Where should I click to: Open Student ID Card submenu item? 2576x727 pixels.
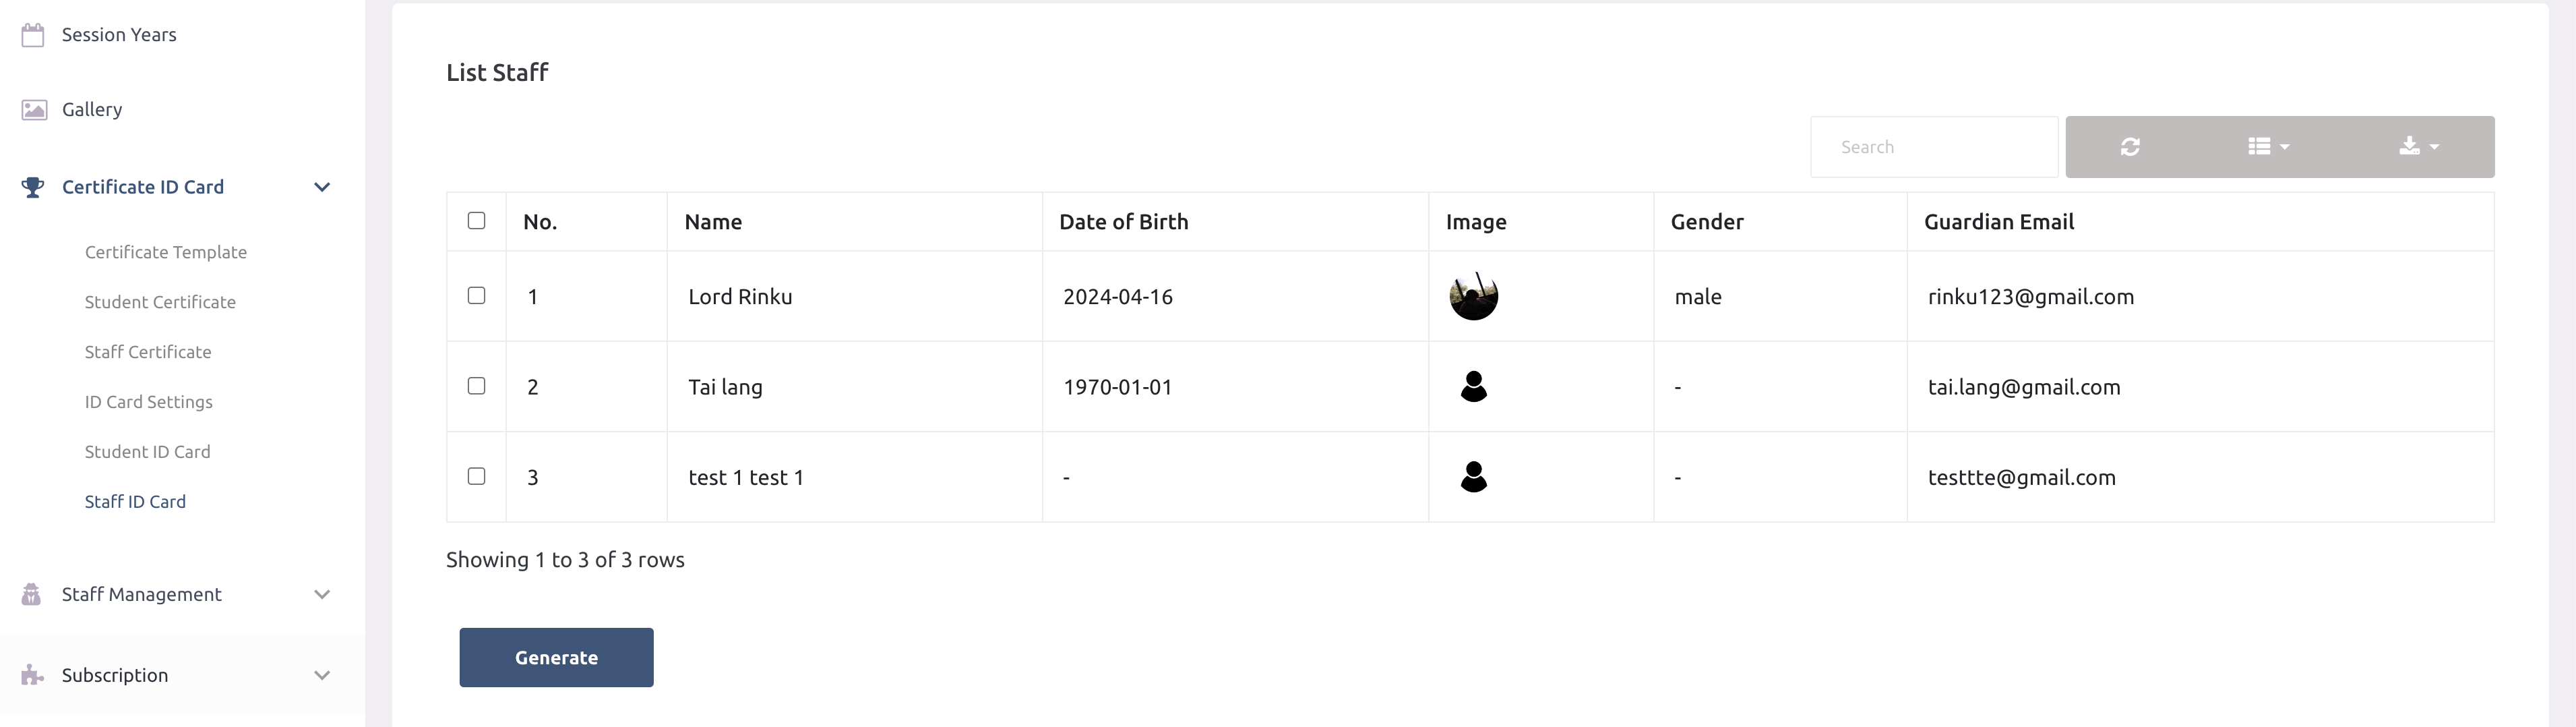click(147, 452)
